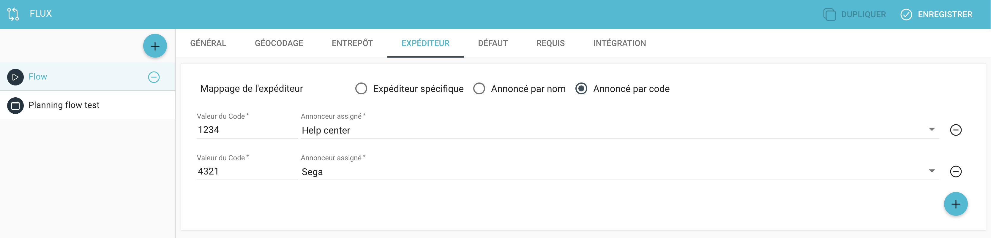Select Expéditeur spécifique radio option
Screen dimensions: 991x238
pyautogui.click(x=361, y=89)
